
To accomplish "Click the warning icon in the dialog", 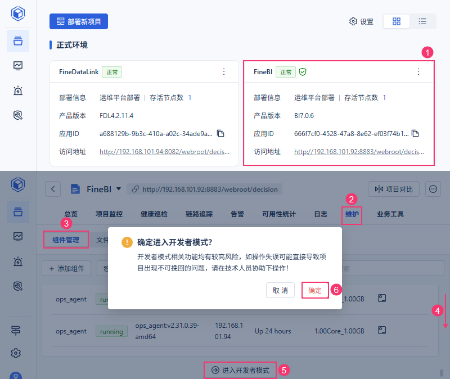I will point(127,242).
